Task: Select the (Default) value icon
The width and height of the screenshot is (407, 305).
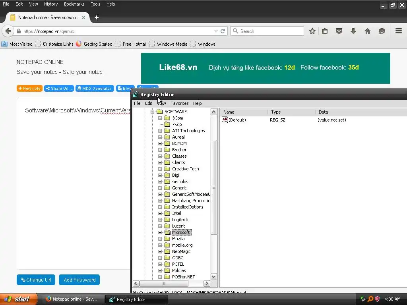Action: coord(225,120)
